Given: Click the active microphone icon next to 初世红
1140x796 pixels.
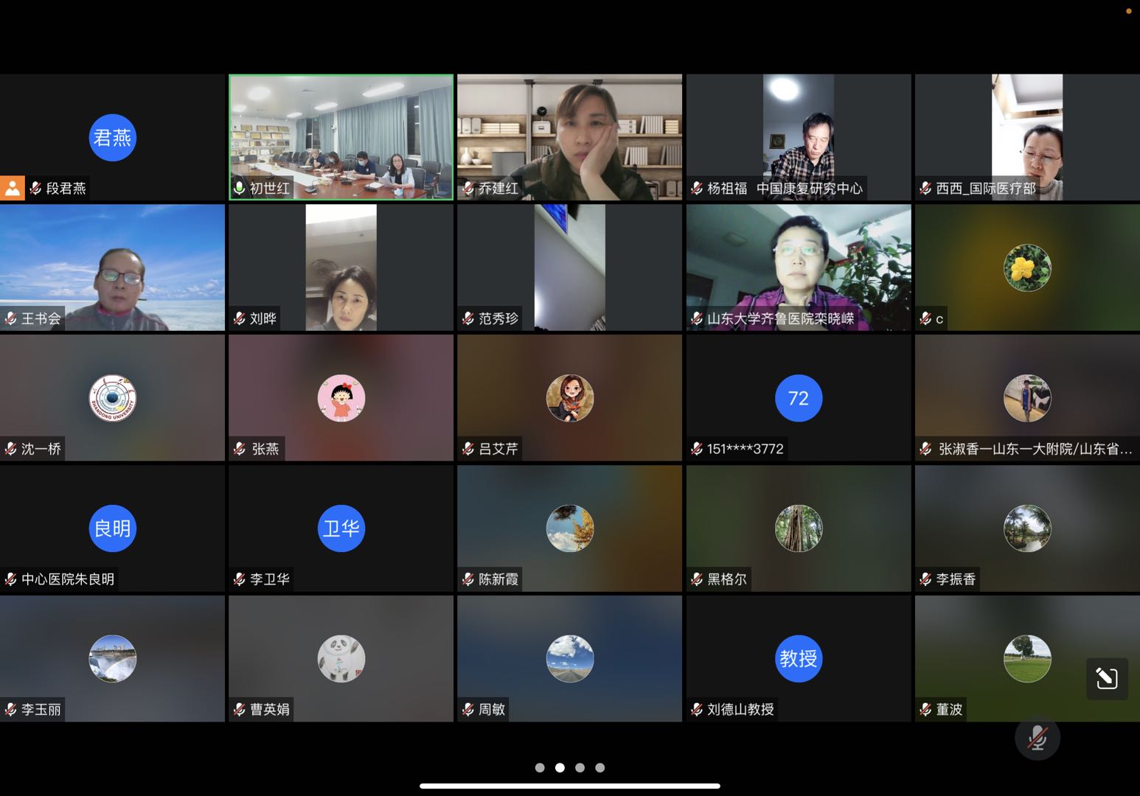Looking at the screenshot, I should [x=239, y=189].
